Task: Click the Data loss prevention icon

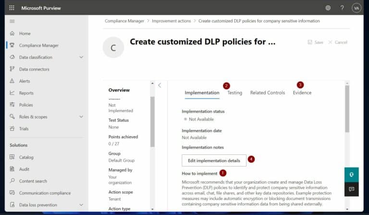Action: [12, 204]
